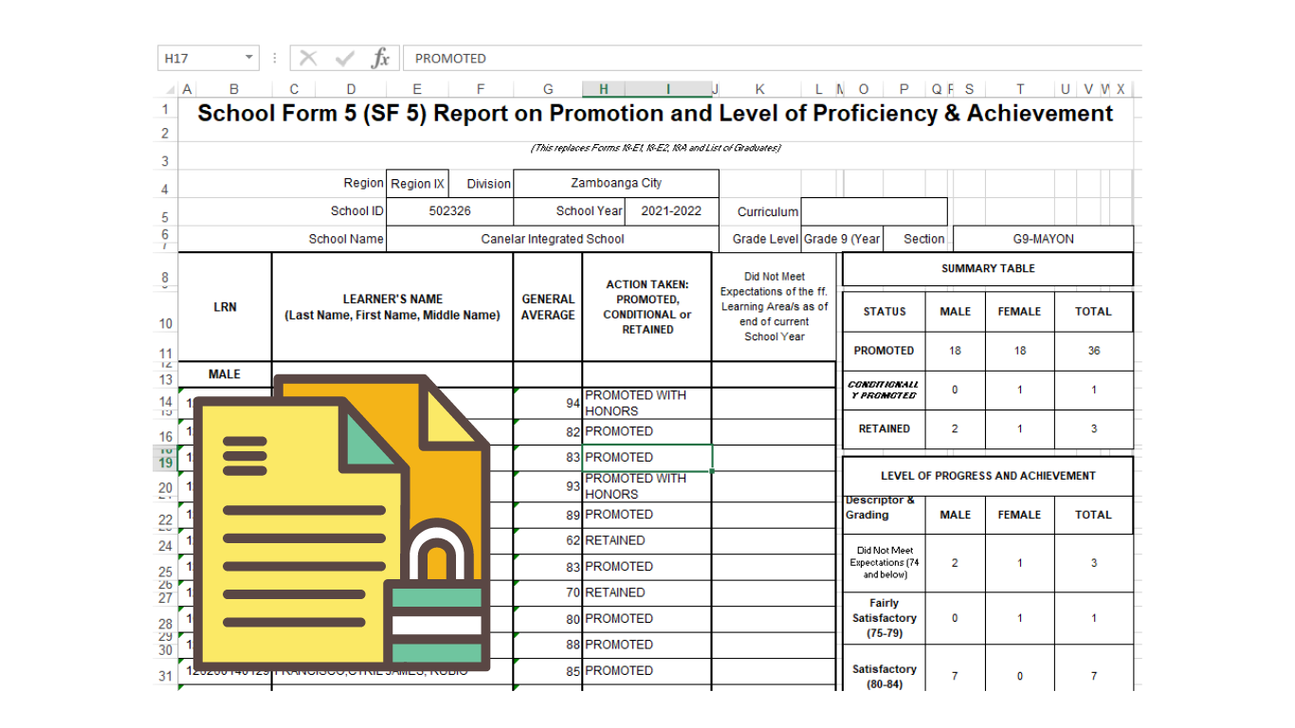Click the School Form 5 title cell
The image size is (1295, 728).
655,114
